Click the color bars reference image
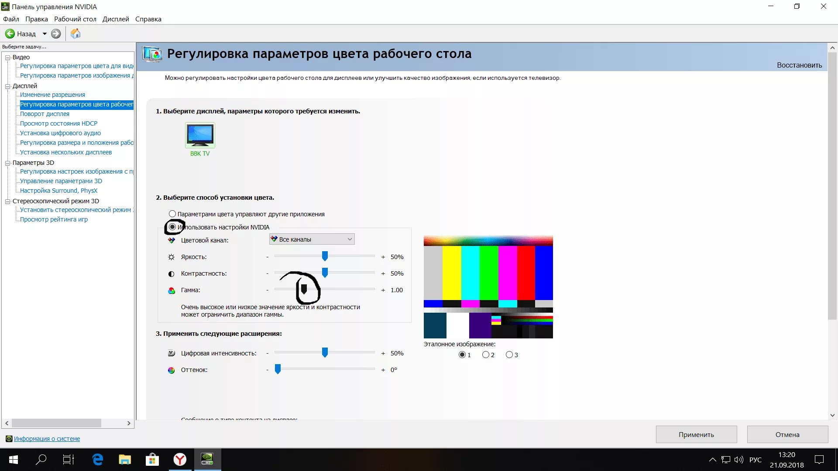Screen dimensions: 838x471 coord(488,287)
